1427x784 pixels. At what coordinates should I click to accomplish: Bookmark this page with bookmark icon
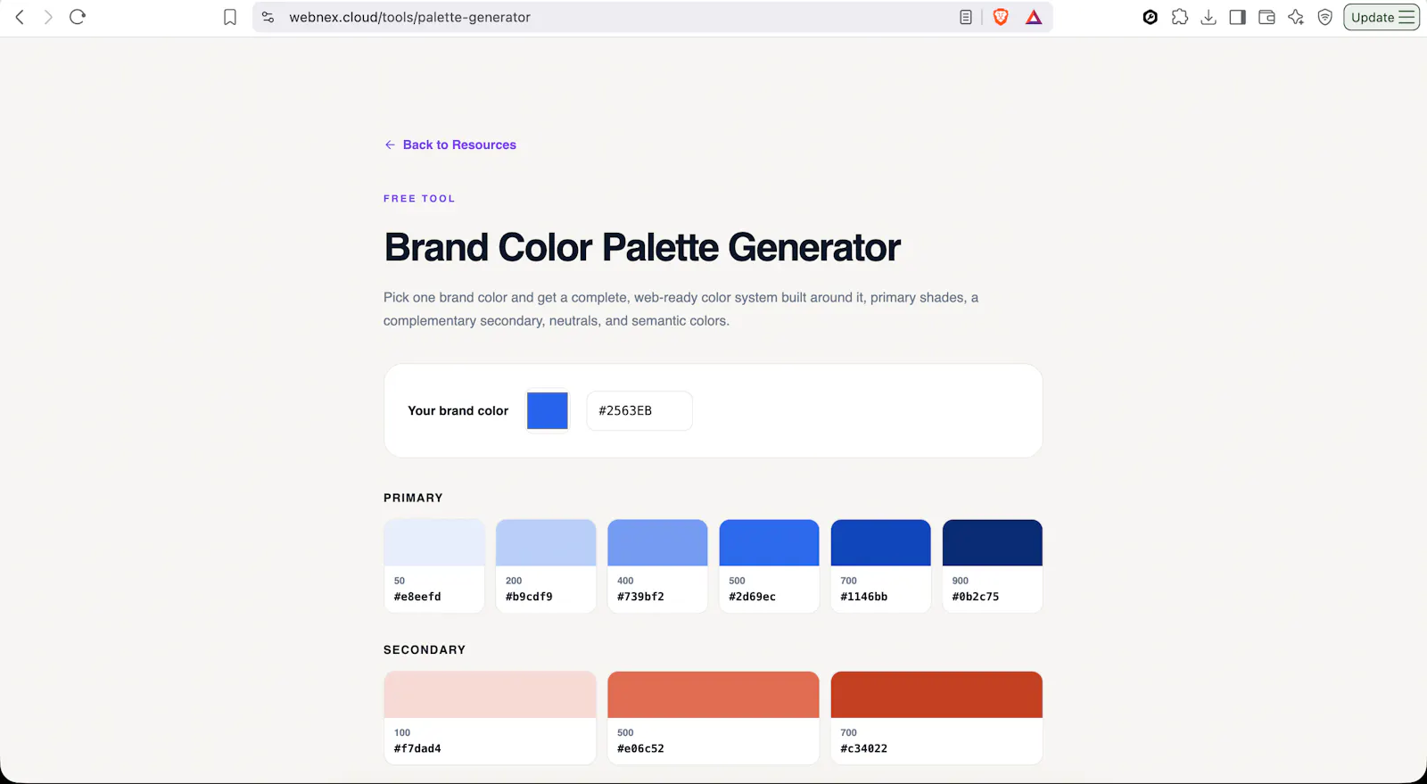pos(230,17)
